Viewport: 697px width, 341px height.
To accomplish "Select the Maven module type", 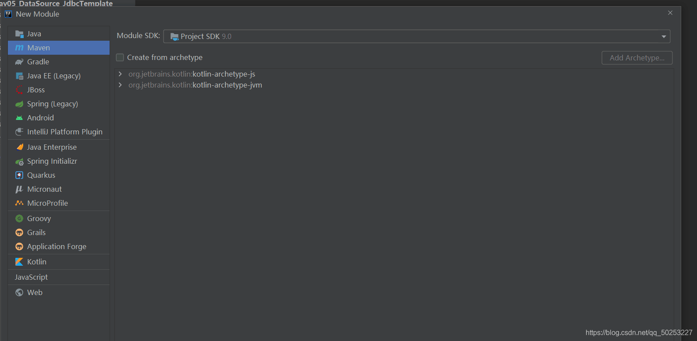I will coord(59,48).
